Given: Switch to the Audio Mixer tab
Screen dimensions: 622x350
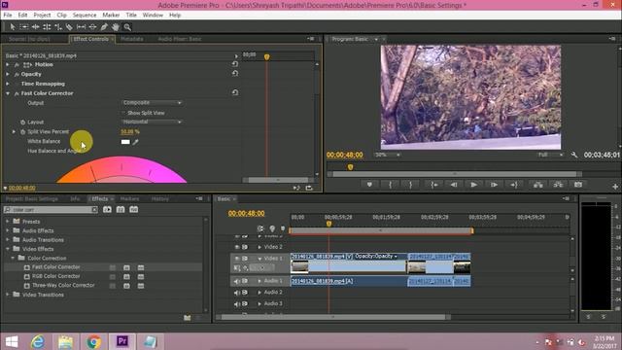Looking at the screenshot, I should click(x=179, y=39).
